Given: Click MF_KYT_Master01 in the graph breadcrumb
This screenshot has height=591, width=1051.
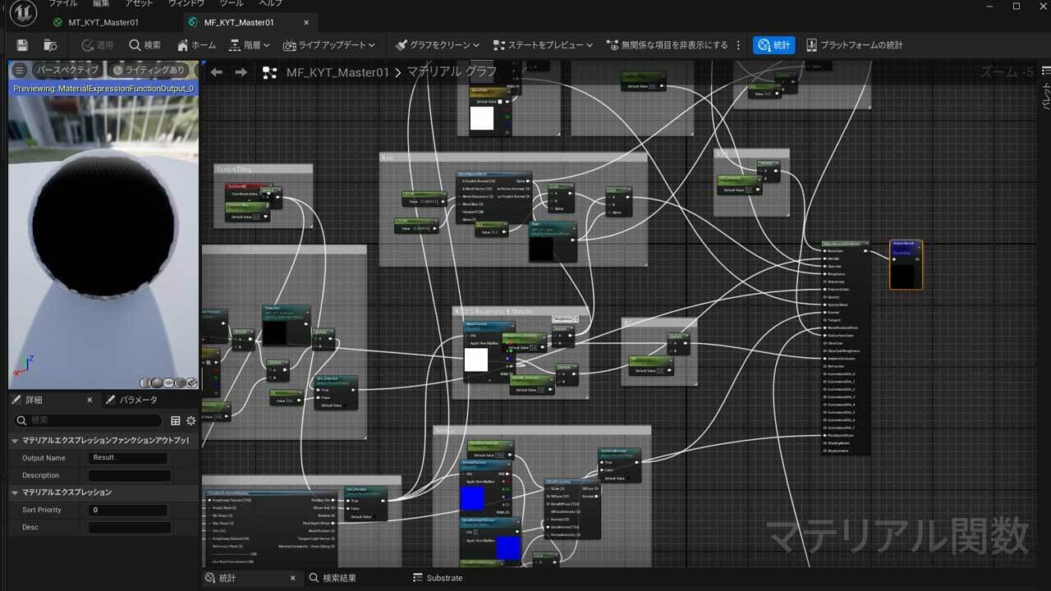Looking at the screenshot, I should (x=337, y=72).
